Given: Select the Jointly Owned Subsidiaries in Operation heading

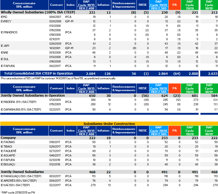Looking at the screenshot, I should pyautogui.click(x=33, y=96).
